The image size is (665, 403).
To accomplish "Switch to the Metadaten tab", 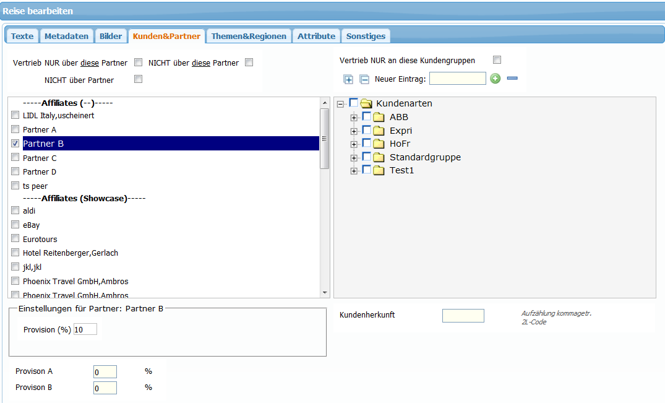I will click(66, 36).
